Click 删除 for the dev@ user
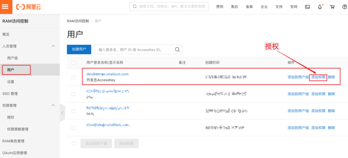Image resolution: width=348 pixels, height=158 pixels. pos(331,77)
